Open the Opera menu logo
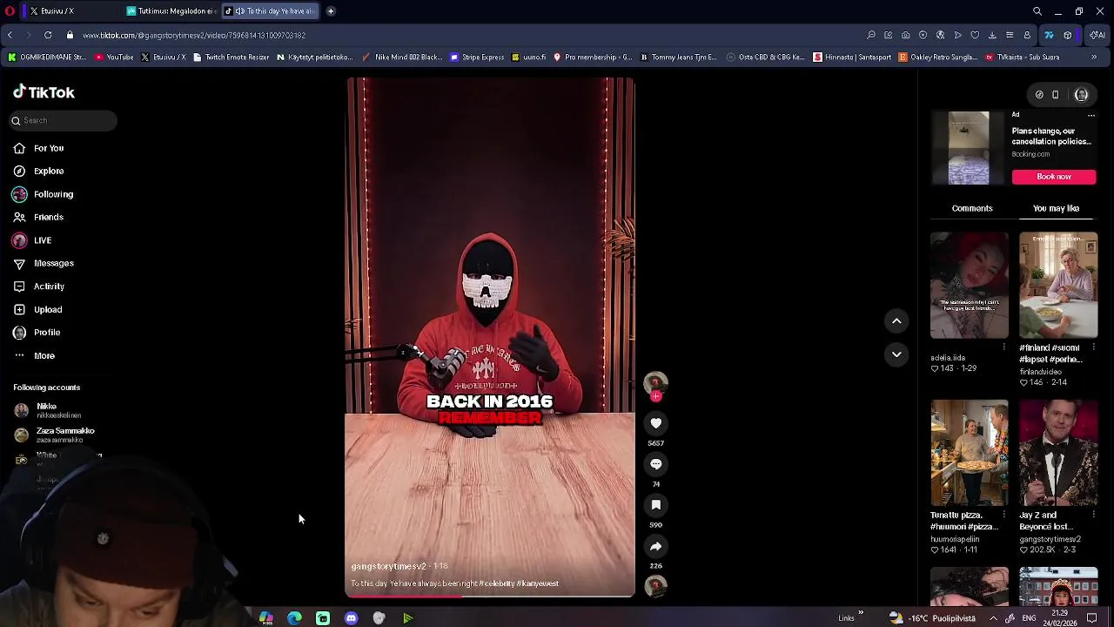The width and height of the screenshot is (1114, 627). click(10, 11)
